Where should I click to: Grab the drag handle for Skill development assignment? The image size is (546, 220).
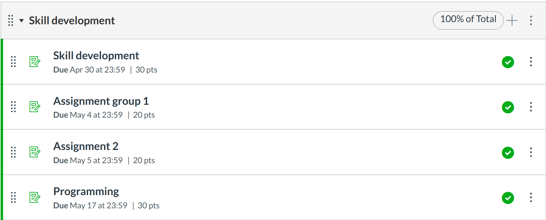click(x=13, y=62)
